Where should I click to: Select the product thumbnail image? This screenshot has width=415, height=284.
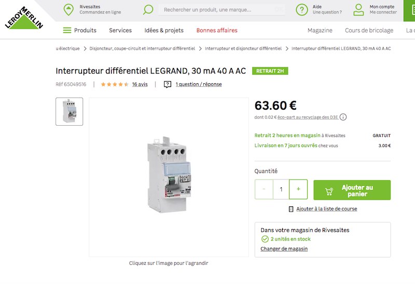pos(70,111)
